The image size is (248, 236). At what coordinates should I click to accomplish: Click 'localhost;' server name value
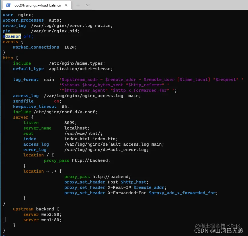(77, 128)
